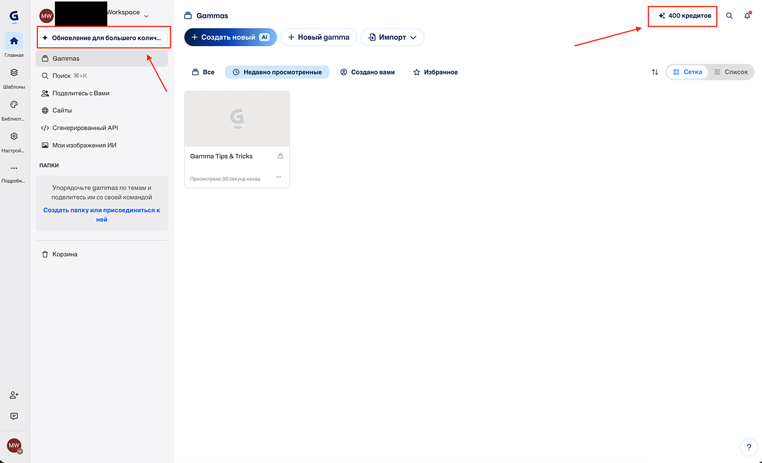Image resolution: width=762 pixels, height=463 pixels.
Task: Open the search magnifier icon top right
Action: [x=729, y=16]
